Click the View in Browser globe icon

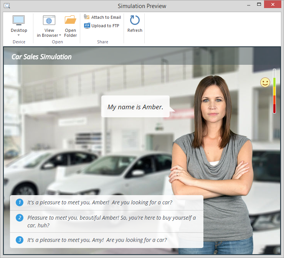[49, 20]
